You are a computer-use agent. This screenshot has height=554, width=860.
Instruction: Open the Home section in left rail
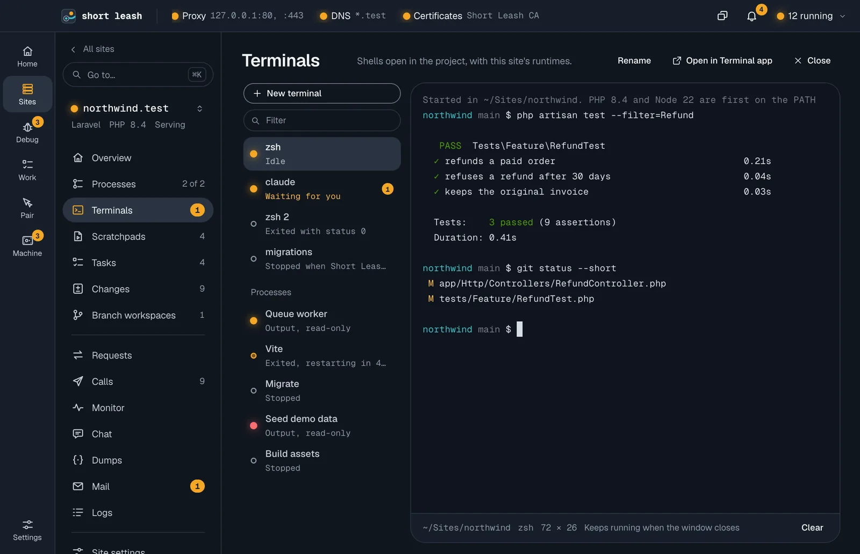(x=27, y=57)
